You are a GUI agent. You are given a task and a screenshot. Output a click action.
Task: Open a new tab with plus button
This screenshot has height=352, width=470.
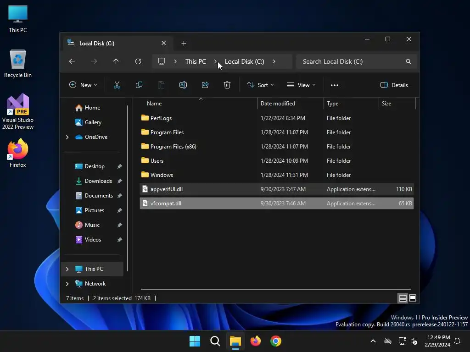tap(184, 44)
